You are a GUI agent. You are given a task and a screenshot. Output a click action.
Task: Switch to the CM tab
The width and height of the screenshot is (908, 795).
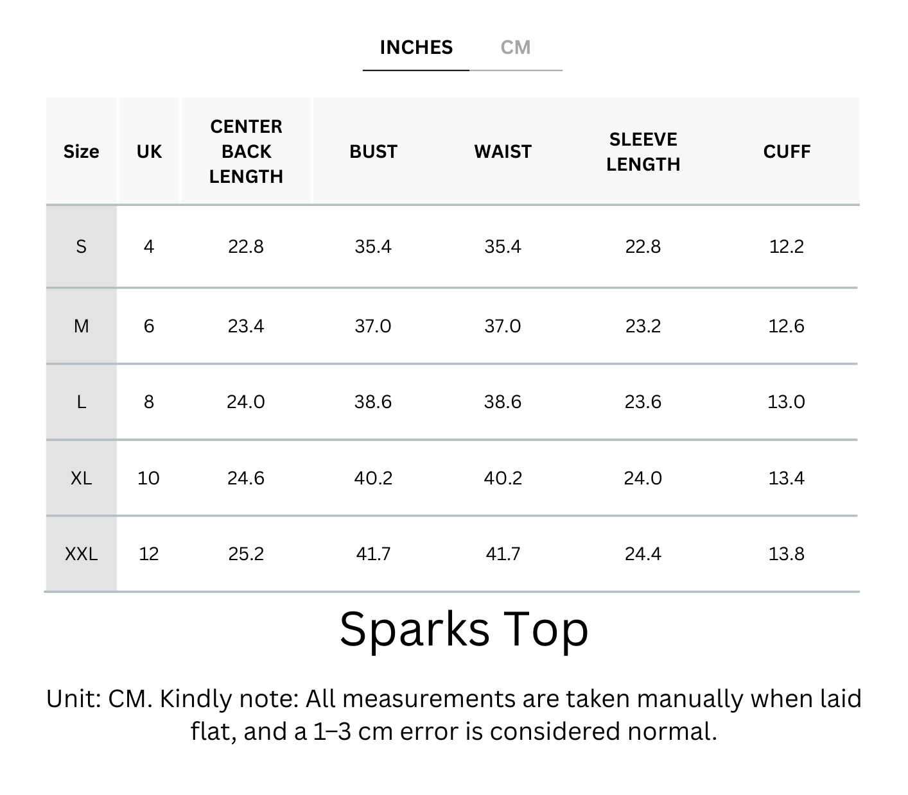point(516,48)
